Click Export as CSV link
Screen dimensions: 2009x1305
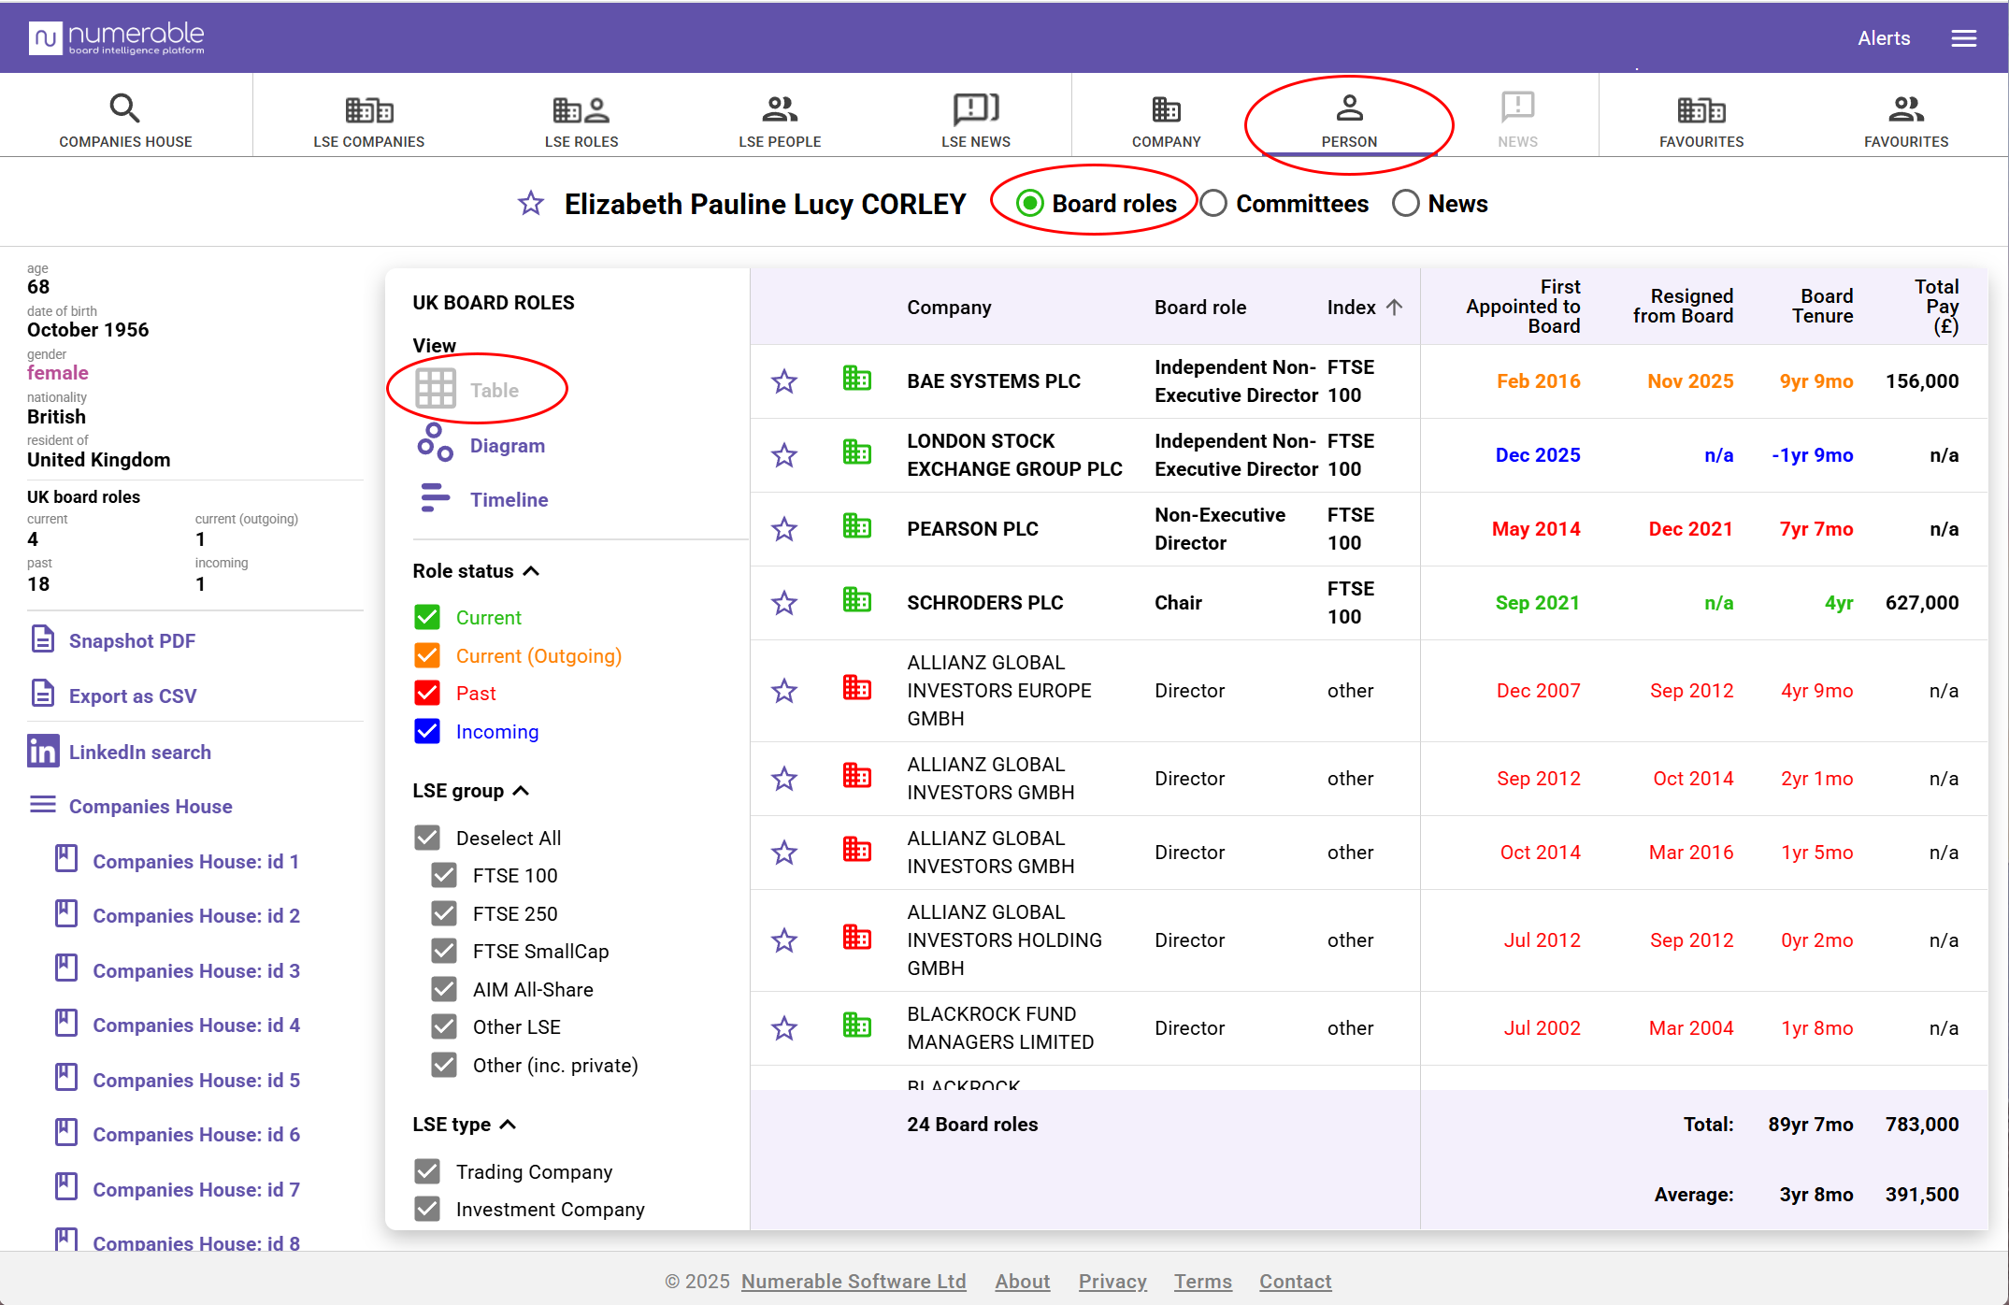pos(133,696)
